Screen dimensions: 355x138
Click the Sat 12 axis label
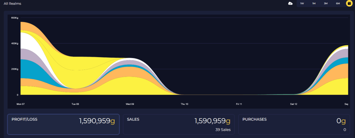coord(294,104)
